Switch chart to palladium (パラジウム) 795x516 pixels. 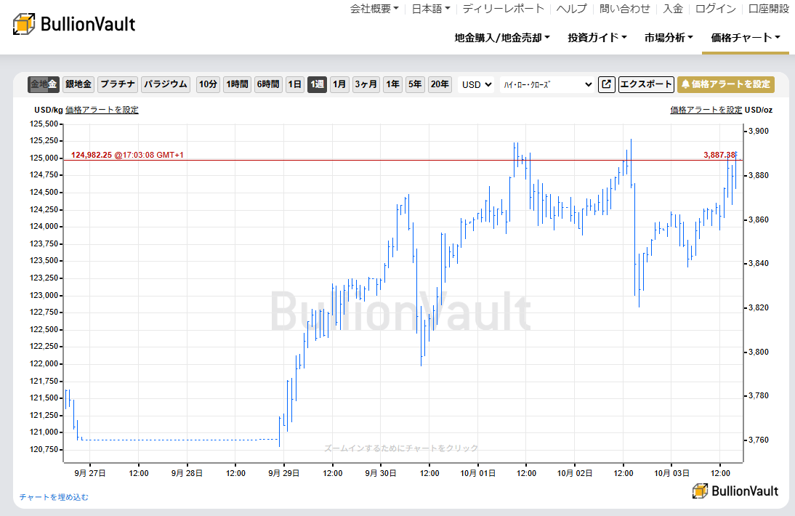click(x=166, y=84)
